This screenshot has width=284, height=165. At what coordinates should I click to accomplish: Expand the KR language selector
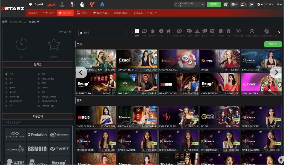pyautogui.click(x=279, y=4)
